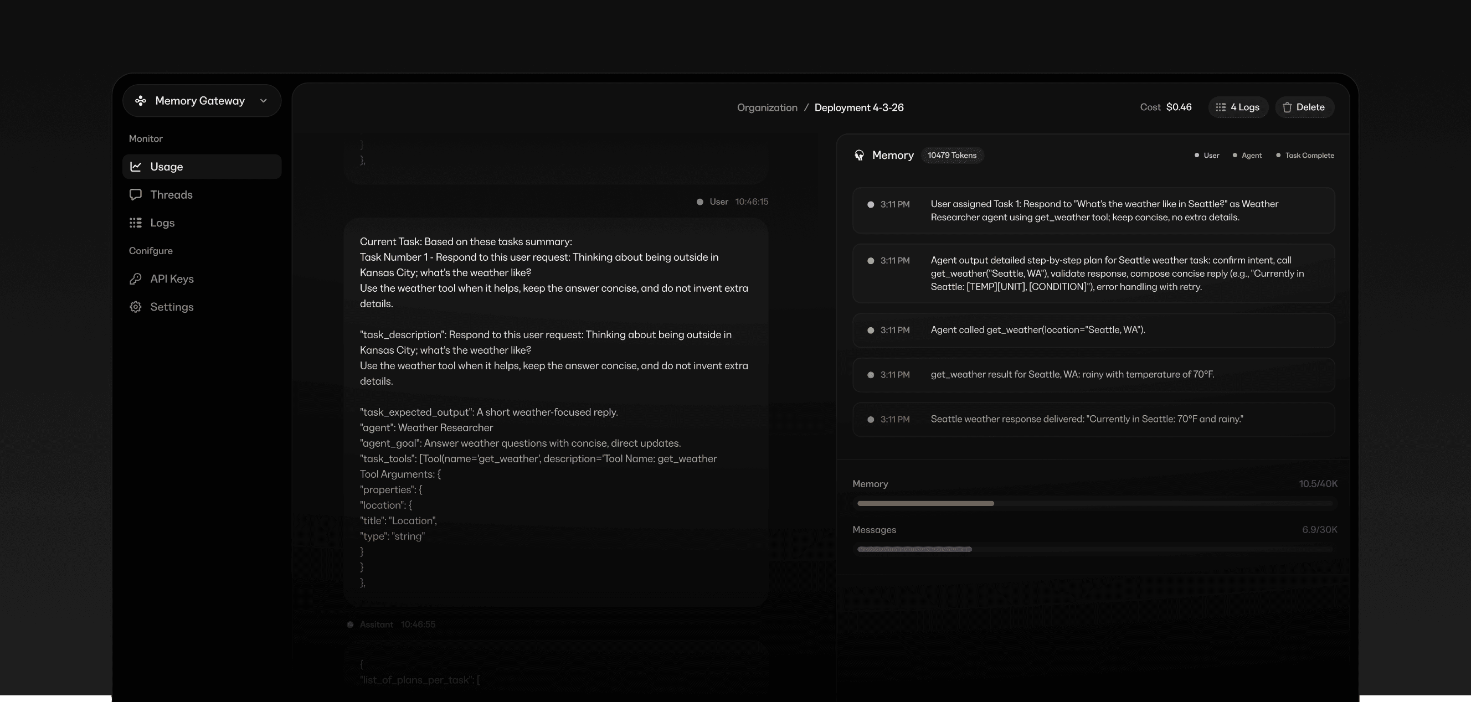Click the trash icon on Delete
This screenshot has width=1471, height=702.
point(1287,107)
